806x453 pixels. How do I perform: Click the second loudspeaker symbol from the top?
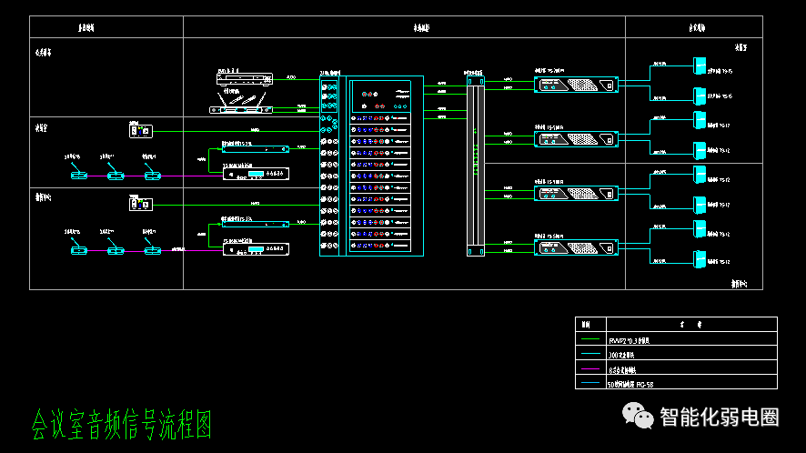coord(699,96)
